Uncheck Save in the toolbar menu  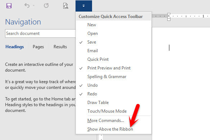(x=114, y=42)
